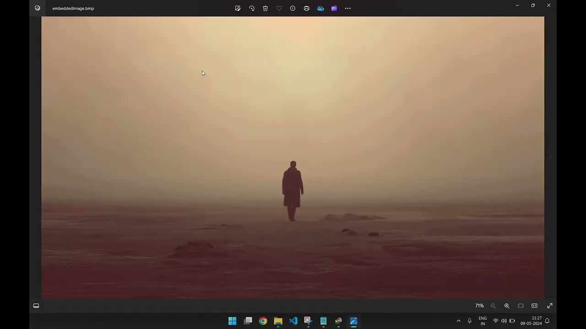Image resolution: width=586 pixels, height=329 pixels.
Task: Open Task View on the taskbar
Action: [x=248, y=321]
